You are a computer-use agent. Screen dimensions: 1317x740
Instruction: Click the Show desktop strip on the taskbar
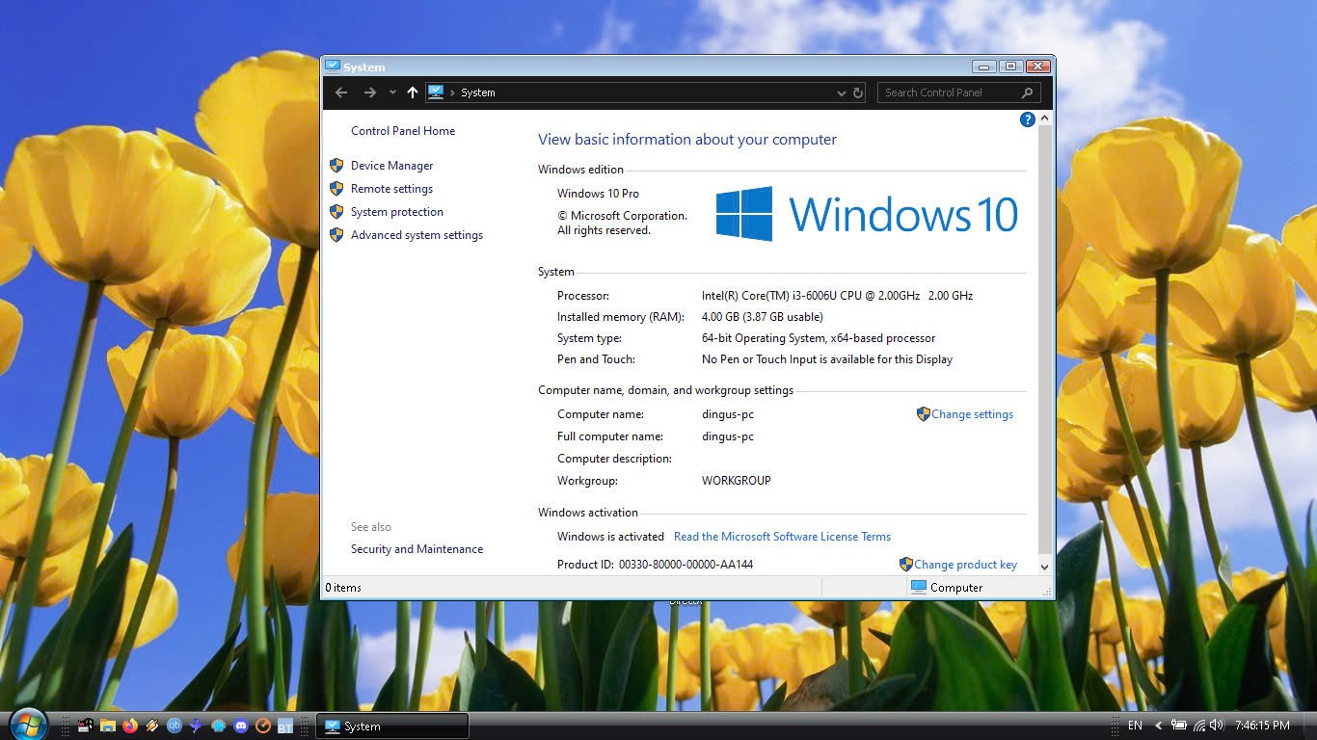(x=1309, y=727)
